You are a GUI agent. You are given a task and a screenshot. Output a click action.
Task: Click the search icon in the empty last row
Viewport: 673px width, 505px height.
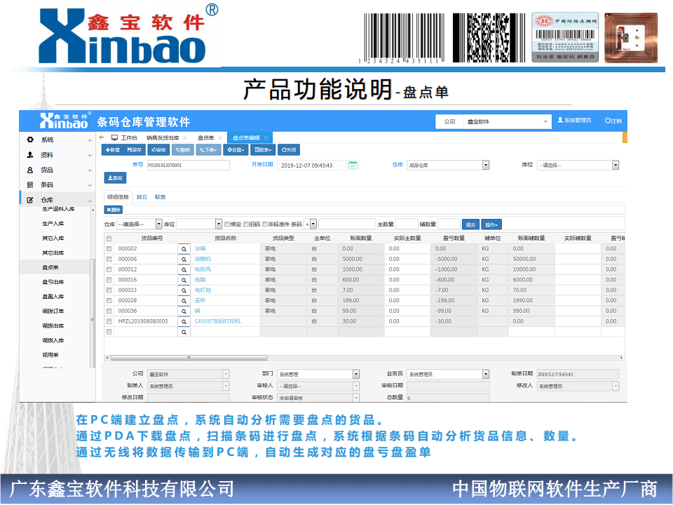point(184,332)
